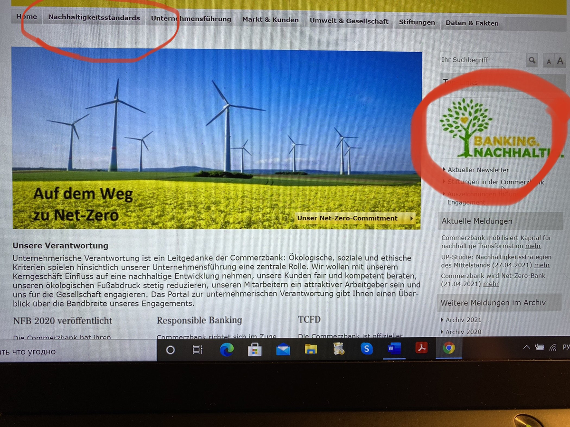Image resolution: width=570 pixels, height=427 pixels.
Task: Click mehr after Commerzbank mobilisiert Kapital
Action: tap(533, 246)
